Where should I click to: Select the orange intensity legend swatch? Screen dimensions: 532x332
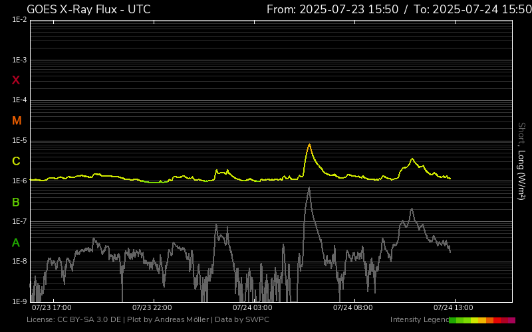click(490, 320)
